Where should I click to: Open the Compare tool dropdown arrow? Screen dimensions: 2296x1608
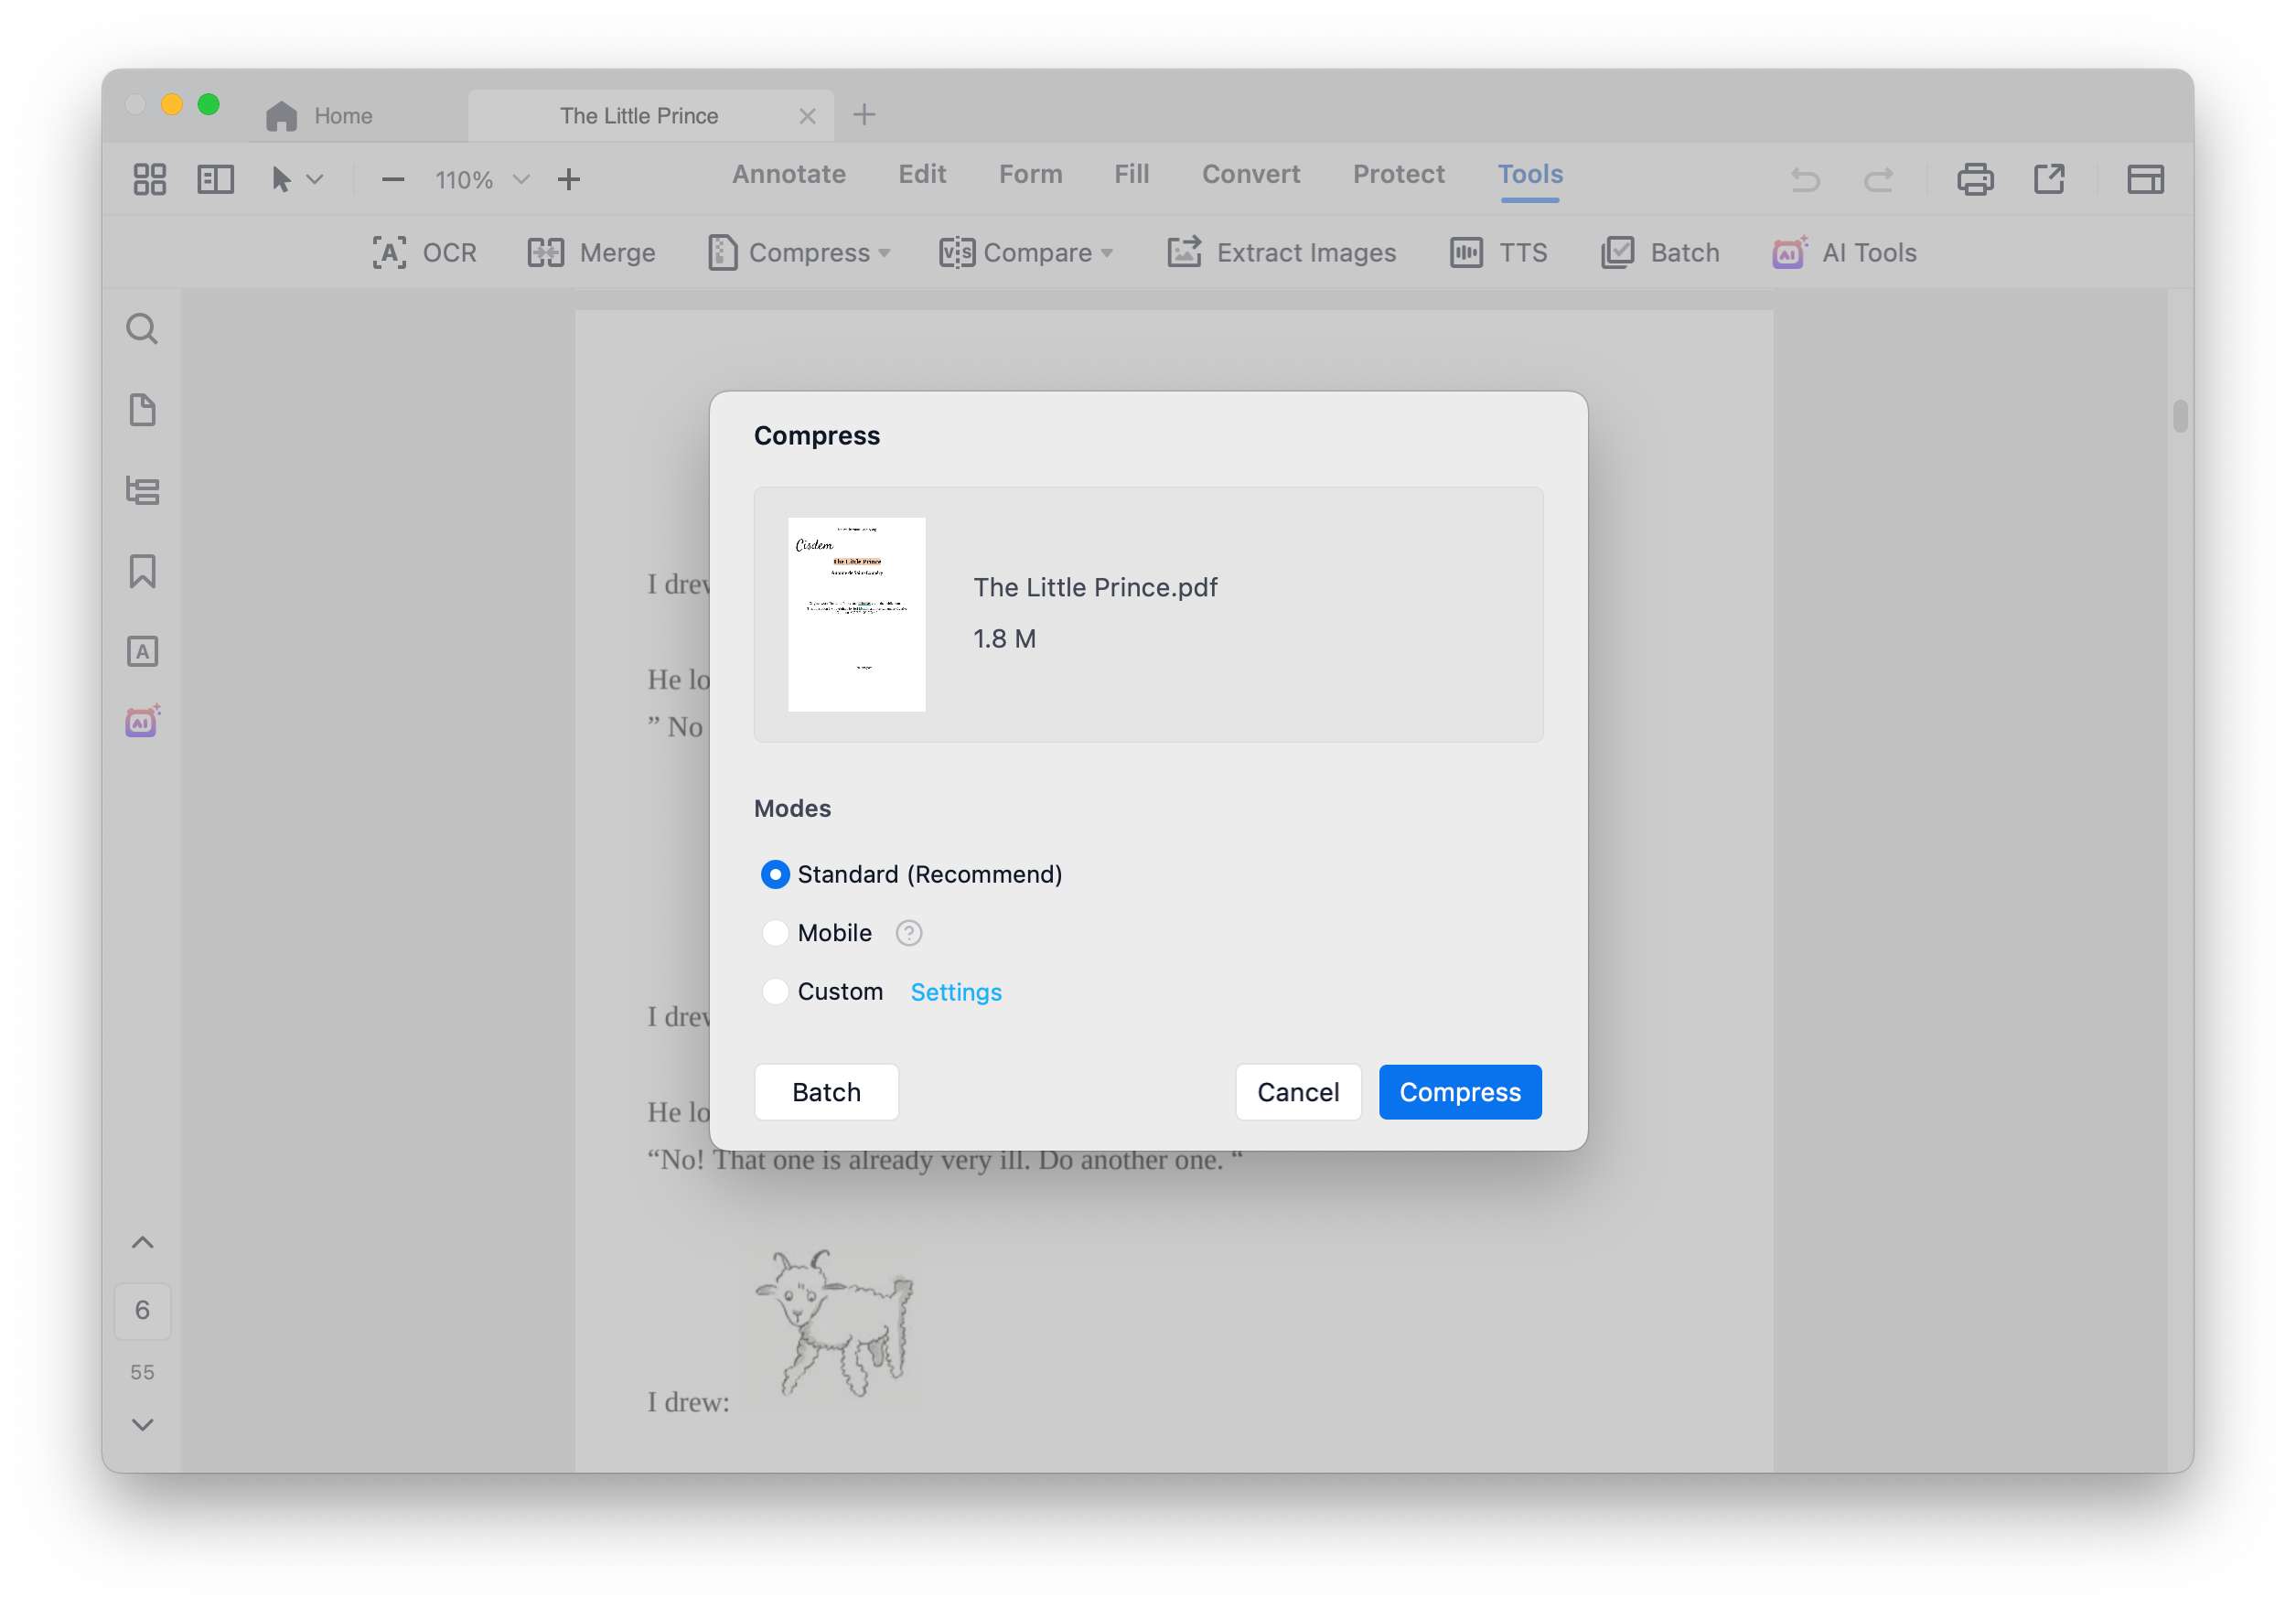click(1107, 253)
